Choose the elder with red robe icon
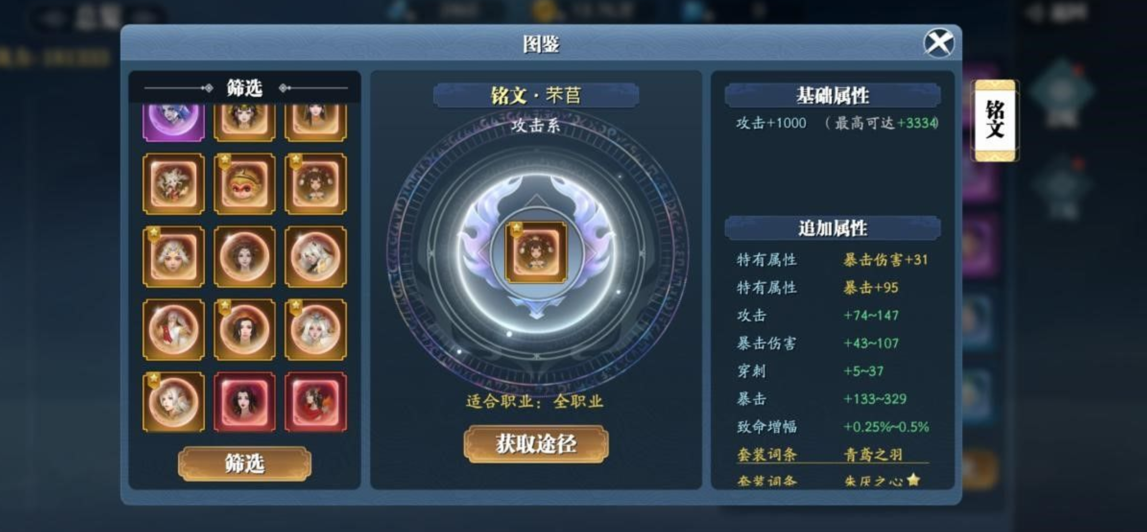This screenshot has width=1147, height=532. tap(174, 330)
